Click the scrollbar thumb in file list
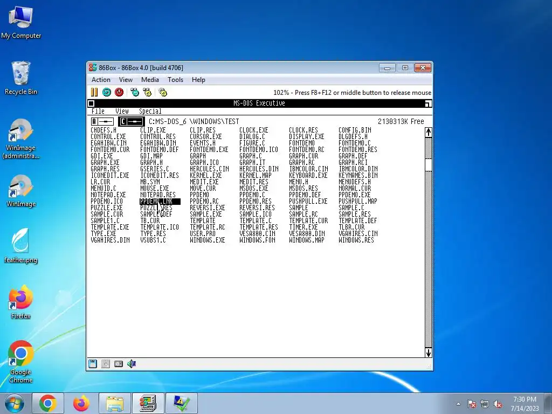 (x=428, y=165)
